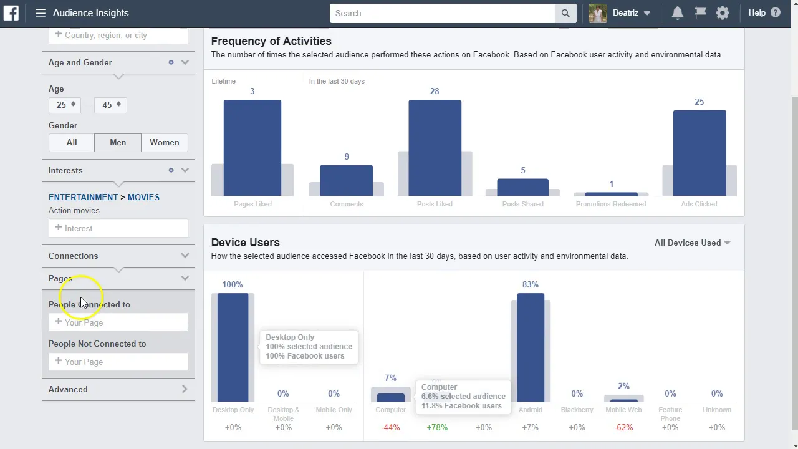This screenshot has height=449, width=798.
Task: Click the Comments bar
Action: pyautogui.click(x=347, y=180)
